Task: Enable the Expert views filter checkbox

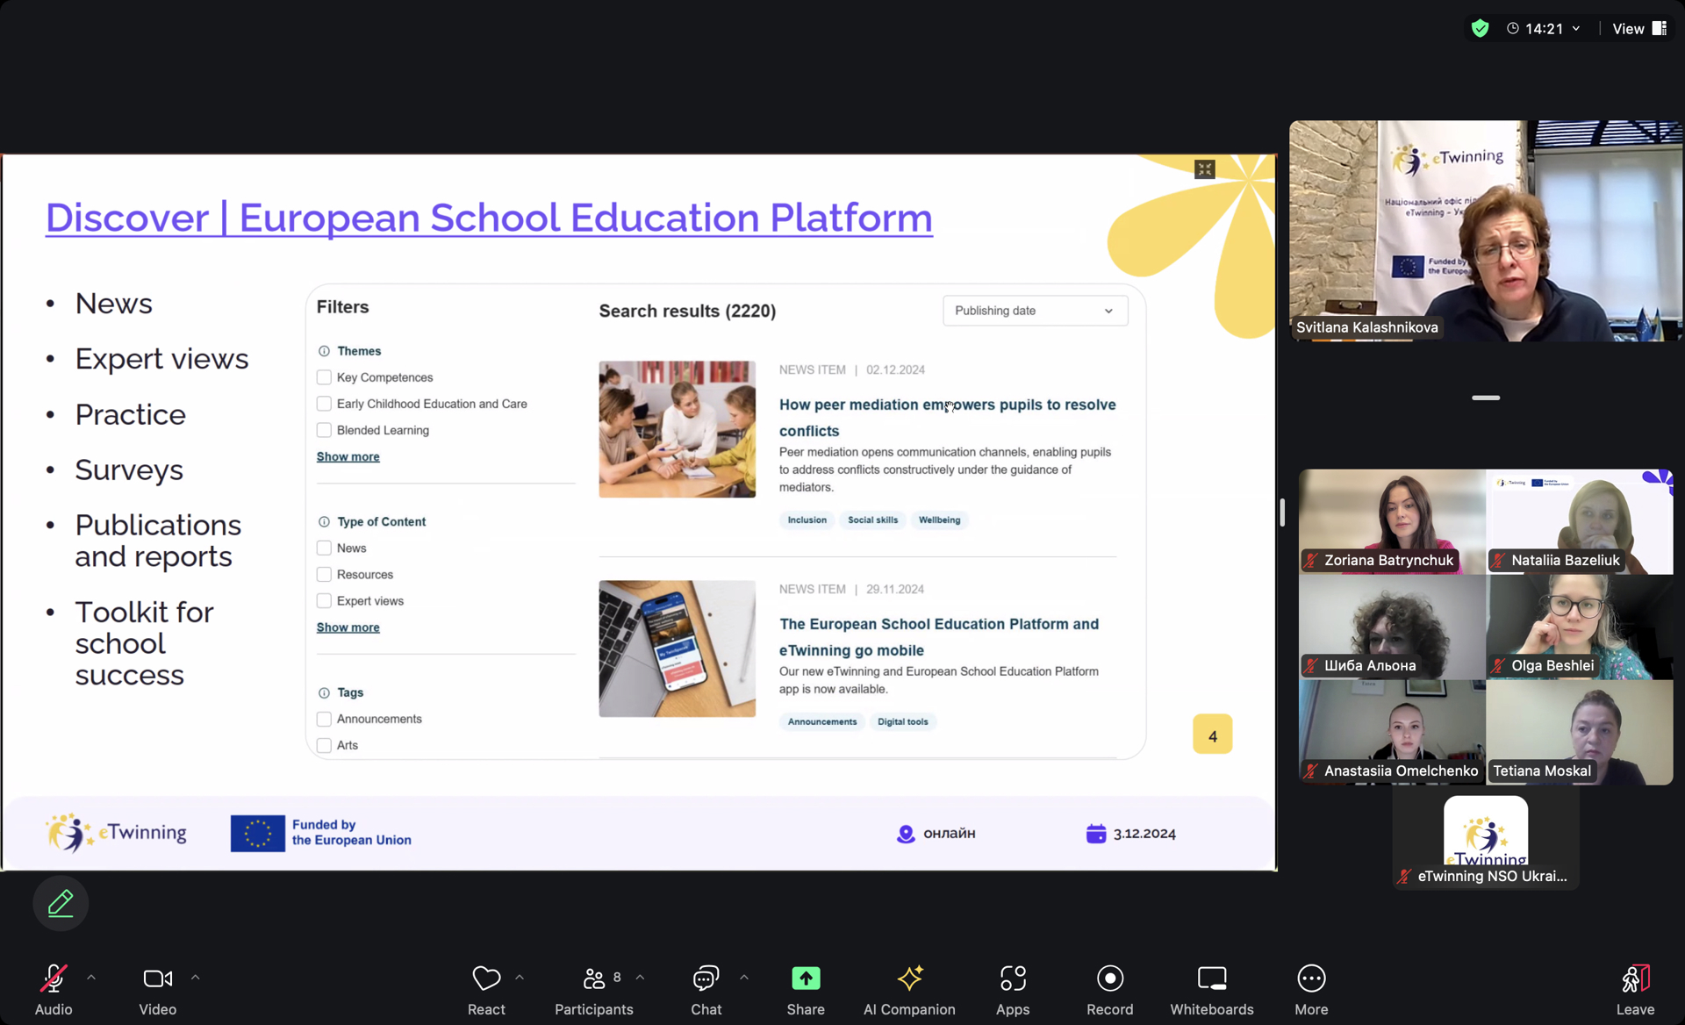Action: pos(324,601)
